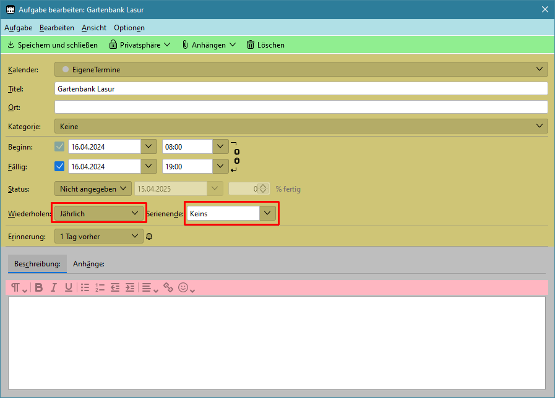Insert a bulleted list
The width and height of the screenshot is (555, 398).
(x=85, y=287)
